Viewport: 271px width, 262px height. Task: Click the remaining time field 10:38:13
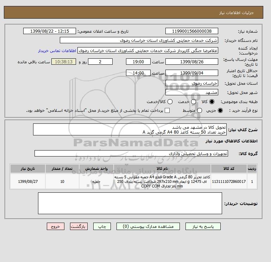click(x=64, y=62)
